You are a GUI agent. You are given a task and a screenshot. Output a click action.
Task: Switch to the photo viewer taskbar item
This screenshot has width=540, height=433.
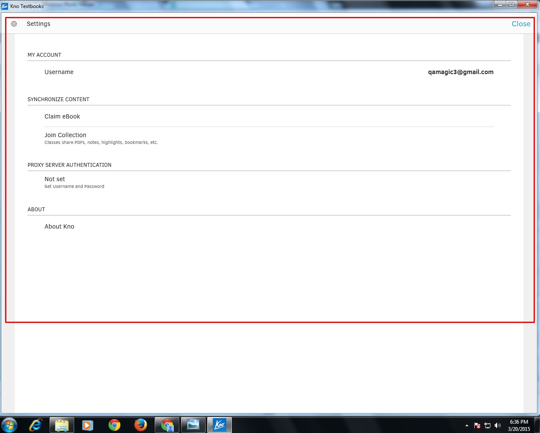pos(193,425)
